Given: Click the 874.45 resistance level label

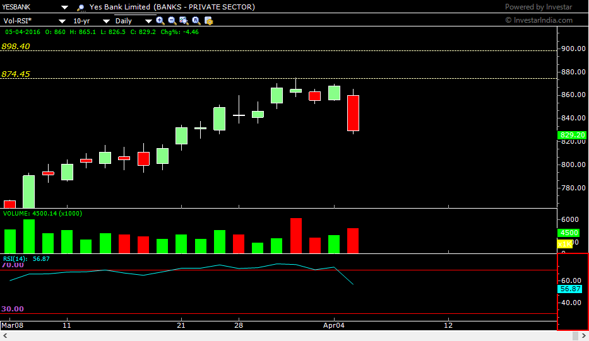Looking at the screenshot, I should coord(15,74).
